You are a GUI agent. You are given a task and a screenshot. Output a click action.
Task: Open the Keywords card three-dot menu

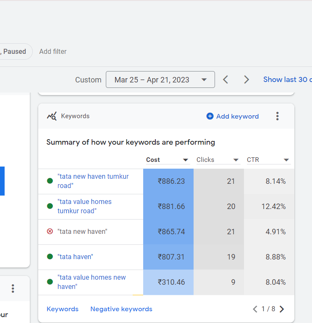[x=277, y=116]
